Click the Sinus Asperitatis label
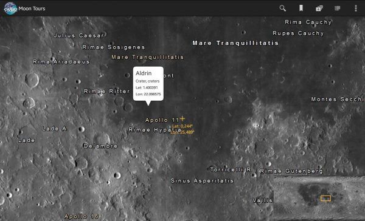The image size is (365, 221). (x=202, y=181)
